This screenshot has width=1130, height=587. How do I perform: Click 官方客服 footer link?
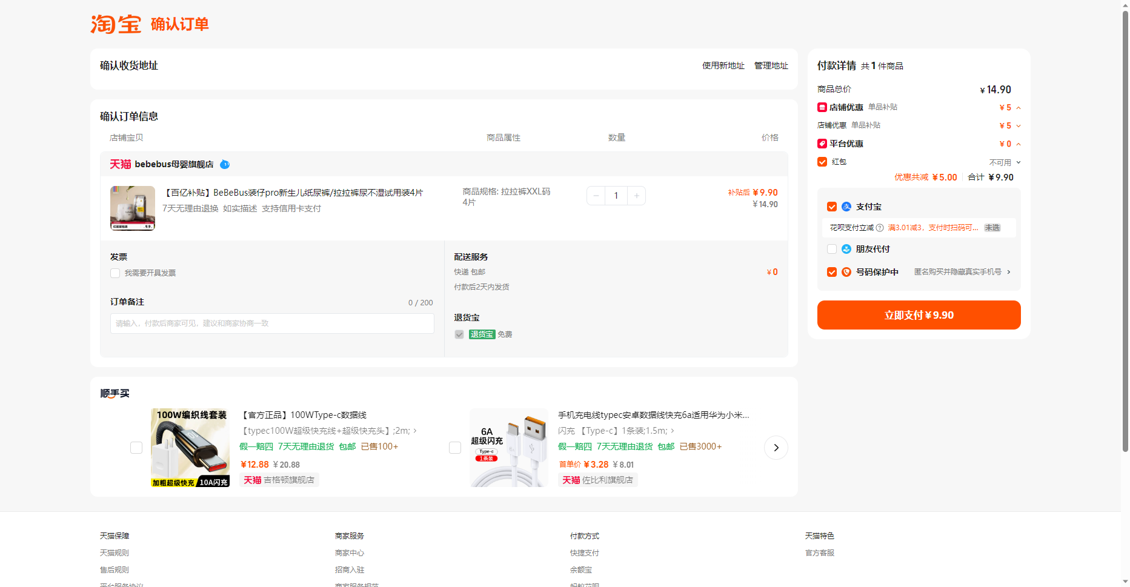click(820, 553)
